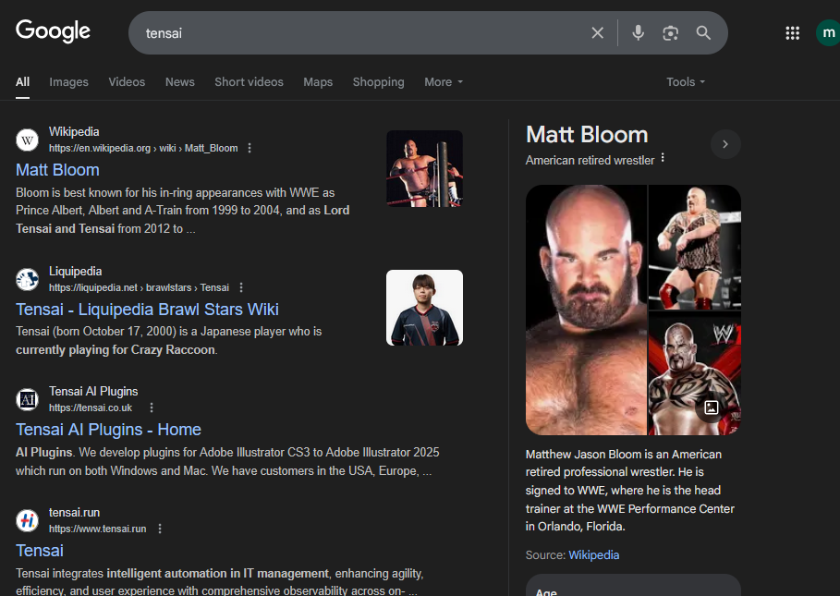Open the Matt Bloom Wikipedia result link

coord(58,170)
